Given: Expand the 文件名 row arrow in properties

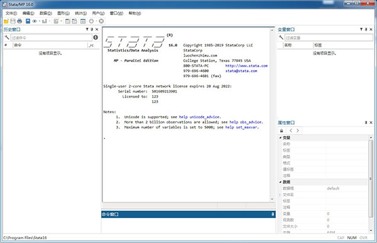Looking at the screenshot, I should pyautogui.click(x=280, y=195).
